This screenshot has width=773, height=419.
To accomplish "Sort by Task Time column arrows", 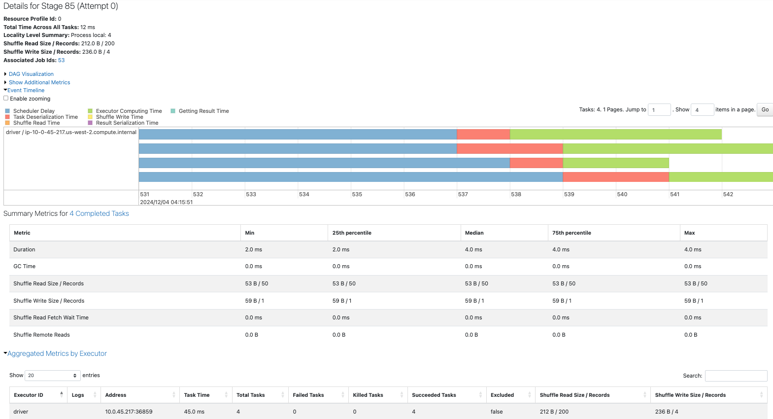I will click(x=227, y=395).
